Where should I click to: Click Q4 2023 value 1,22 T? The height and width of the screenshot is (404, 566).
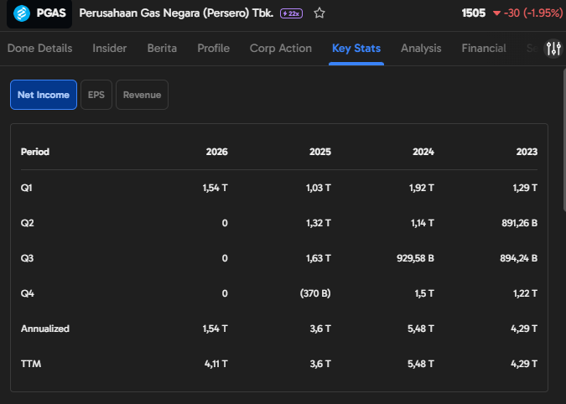click(x=525, y=293)
